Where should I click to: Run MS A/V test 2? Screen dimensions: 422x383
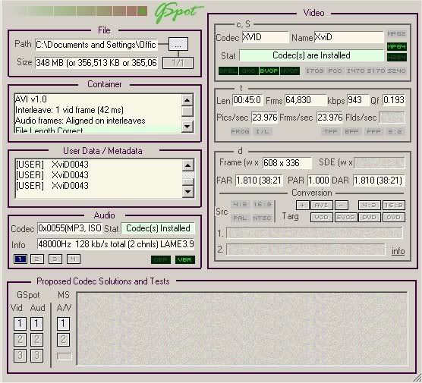pos(63,340)
